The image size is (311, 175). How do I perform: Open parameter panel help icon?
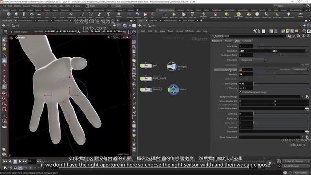pyautogui.click(x=308, y=36)
